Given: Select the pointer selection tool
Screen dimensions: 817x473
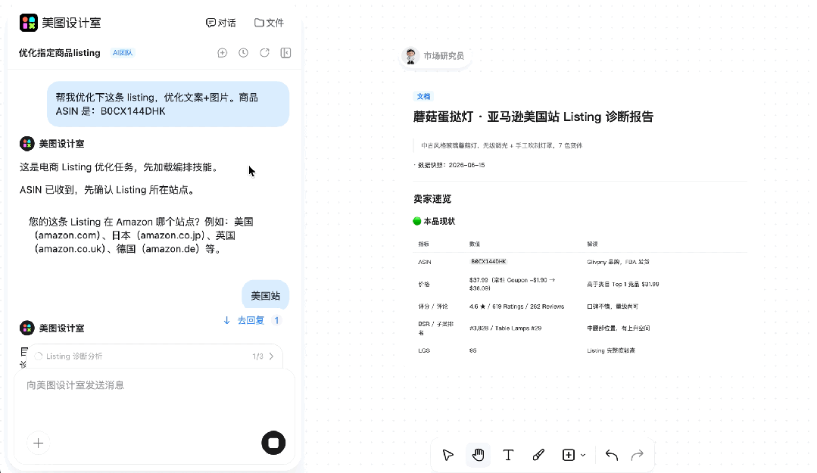Looking at the screenshot, I should (447, 455).
